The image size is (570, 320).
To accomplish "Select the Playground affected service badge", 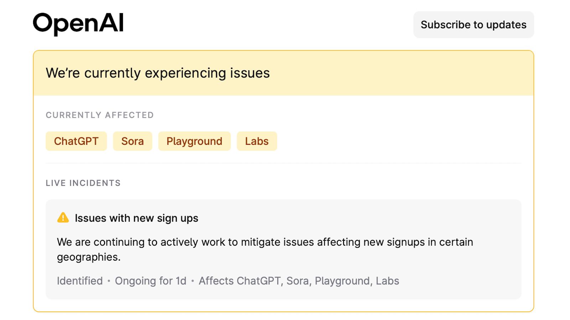I will click(x=194, y=141).
